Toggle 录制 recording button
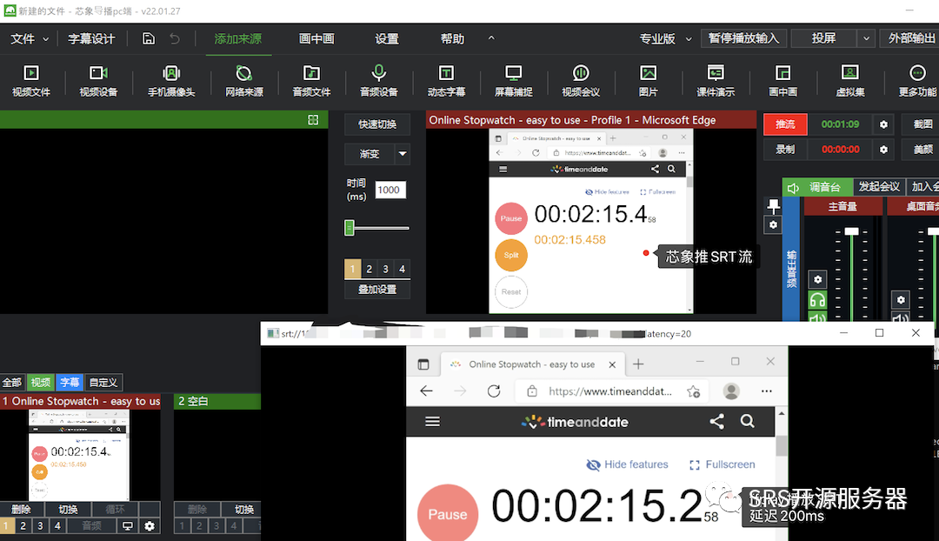939x541 pixels. coord(785,150)
